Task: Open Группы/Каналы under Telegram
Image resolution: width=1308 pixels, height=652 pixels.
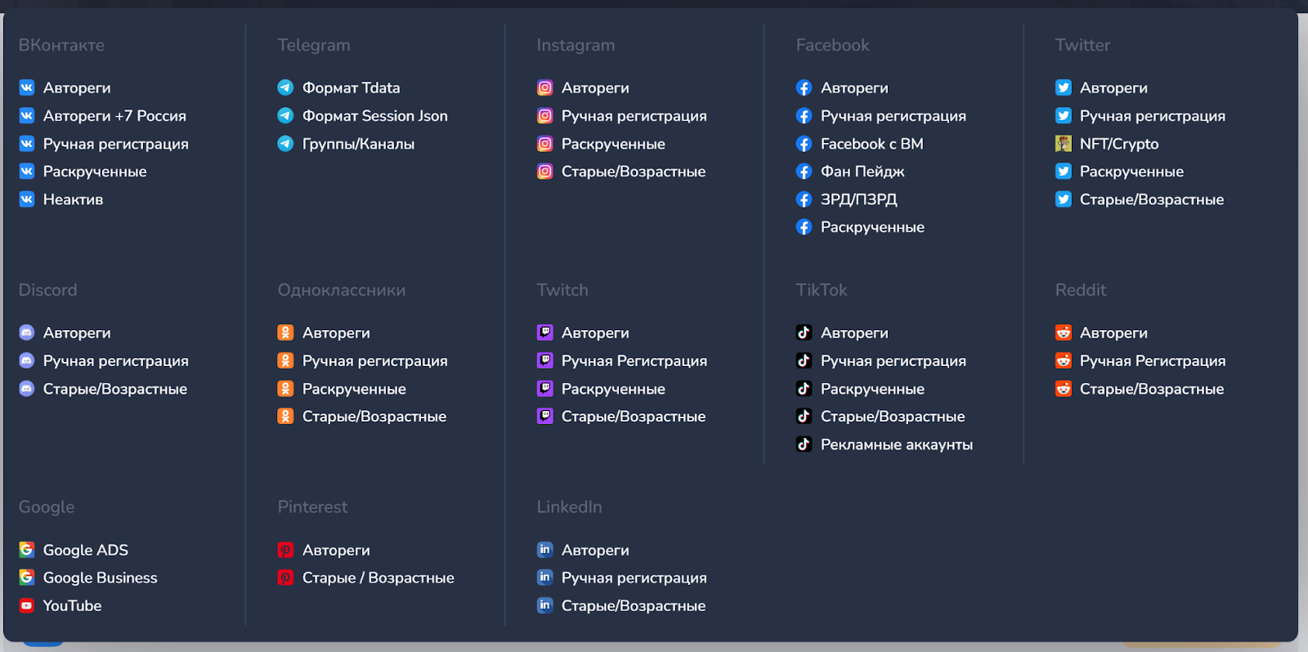Action: pyautogui.click(x=358, y=144)
